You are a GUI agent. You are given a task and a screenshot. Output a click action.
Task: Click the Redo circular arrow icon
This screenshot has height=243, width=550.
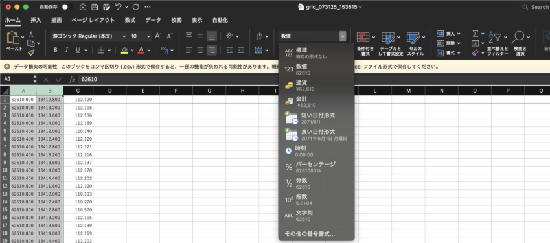click(x=136, y=6)
